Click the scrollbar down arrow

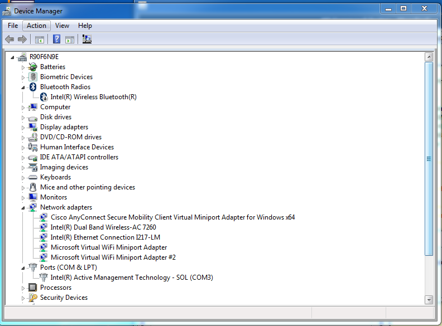pos(429,300)
